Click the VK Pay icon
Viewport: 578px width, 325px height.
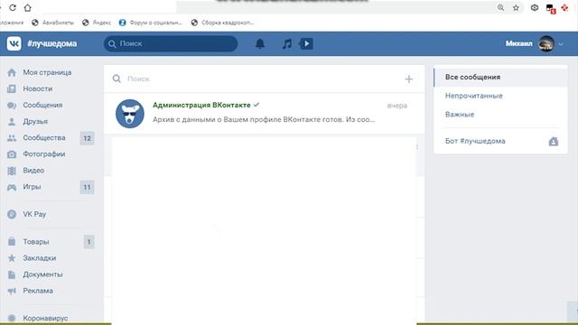click(12, 214)
